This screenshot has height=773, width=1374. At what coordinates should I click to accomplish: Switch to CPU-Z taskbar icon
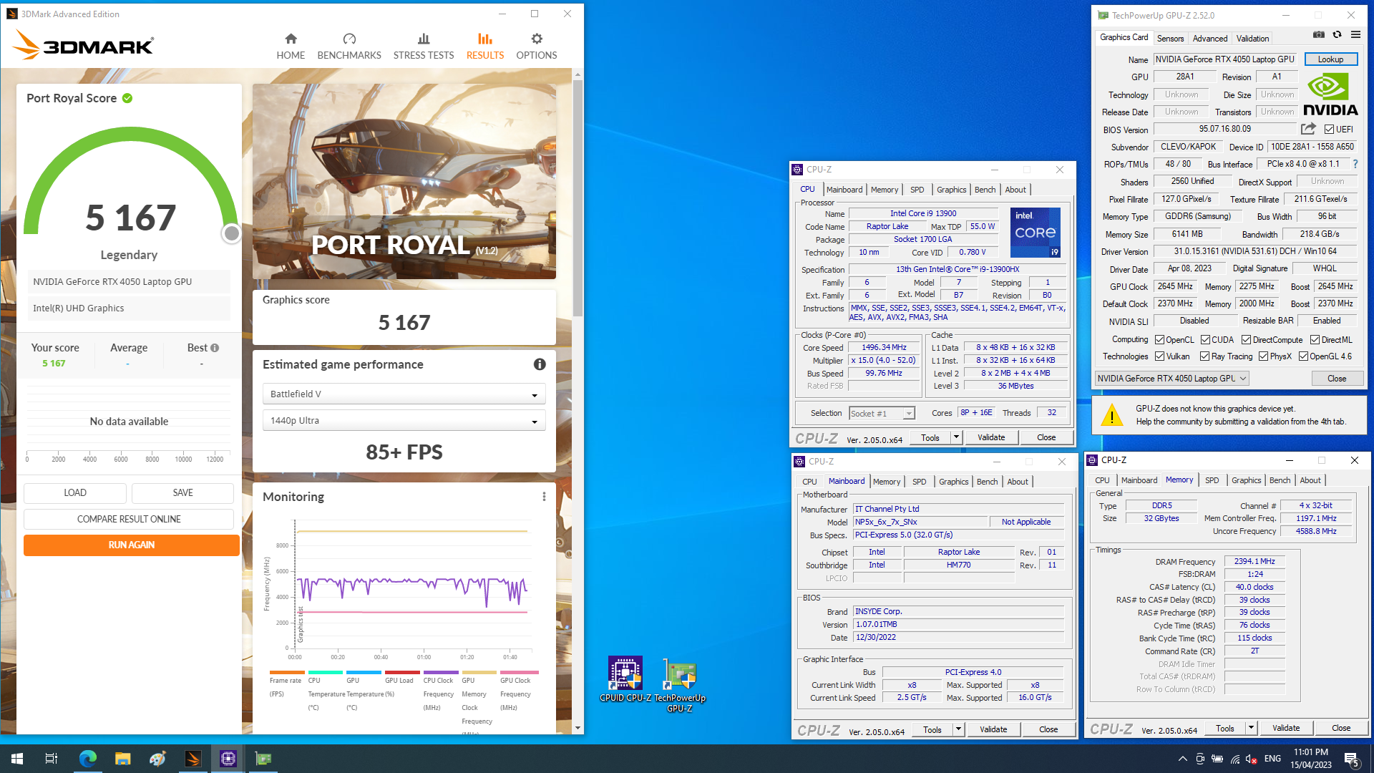click(228, 759)
